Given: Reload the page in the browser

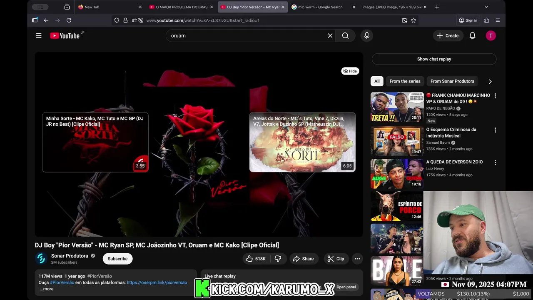Looking at the screenshot, I should coord(69,20).
